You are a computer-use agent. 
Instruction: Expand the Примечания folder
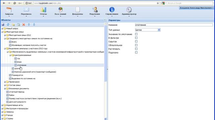point(5,82)
